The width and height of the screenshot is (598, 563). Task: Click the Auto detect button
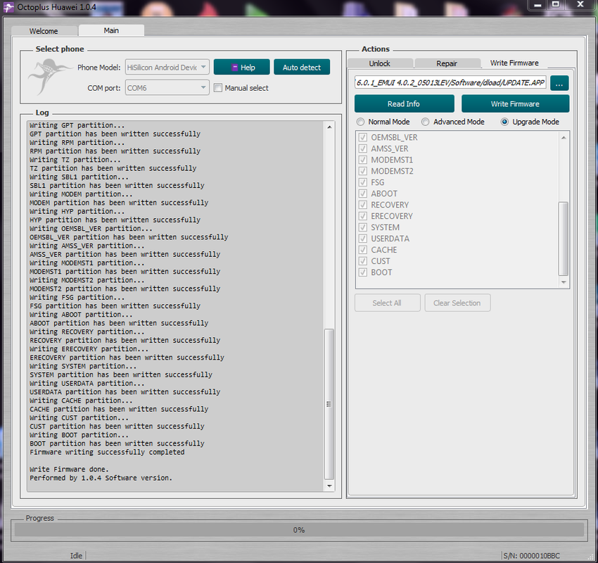coord(302,67)
